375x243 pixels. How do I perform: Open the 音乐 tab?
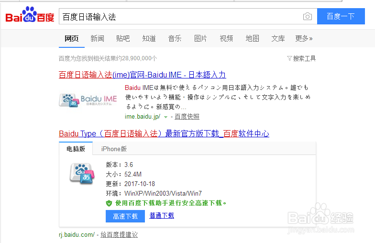tap(175, 38)
